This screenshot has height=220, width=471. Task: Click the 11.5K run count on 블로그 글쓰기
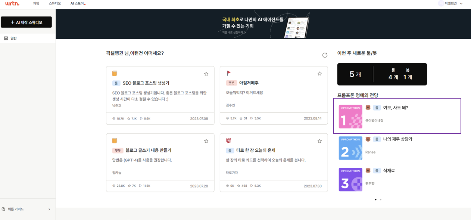(144, 186)
